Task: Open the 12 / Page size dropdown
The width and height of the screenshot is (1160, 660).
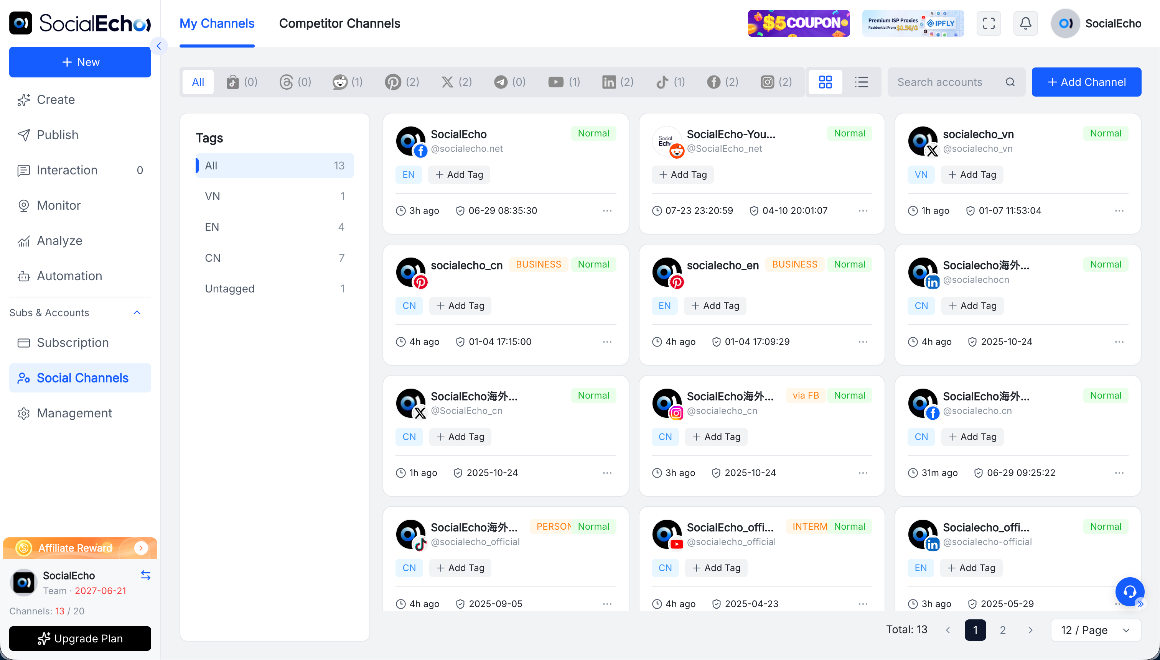Action: coord(1096,630)
